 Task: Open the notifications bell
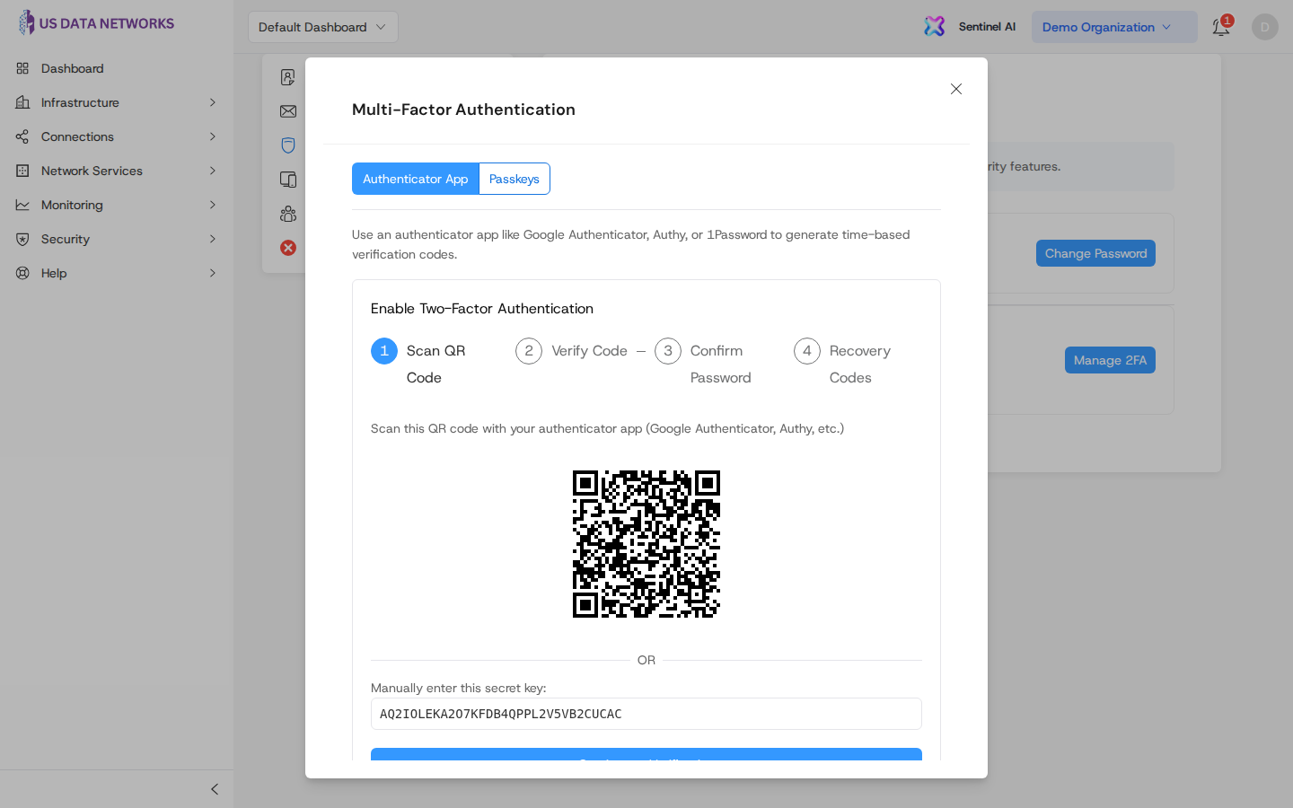click(x=1221, y=27)
